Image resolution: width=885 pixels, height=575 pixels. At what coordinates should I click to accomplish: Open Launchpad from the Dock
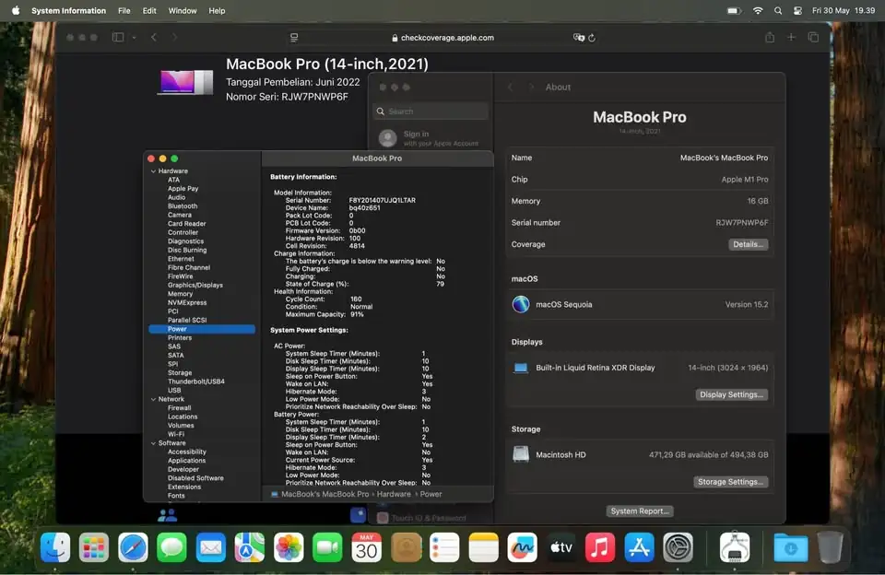click(x=94, y=547)
